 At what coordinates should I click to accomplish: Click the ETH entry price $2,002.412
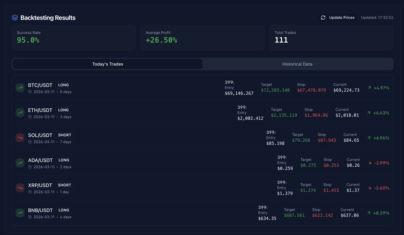click(x=250, y=118)
